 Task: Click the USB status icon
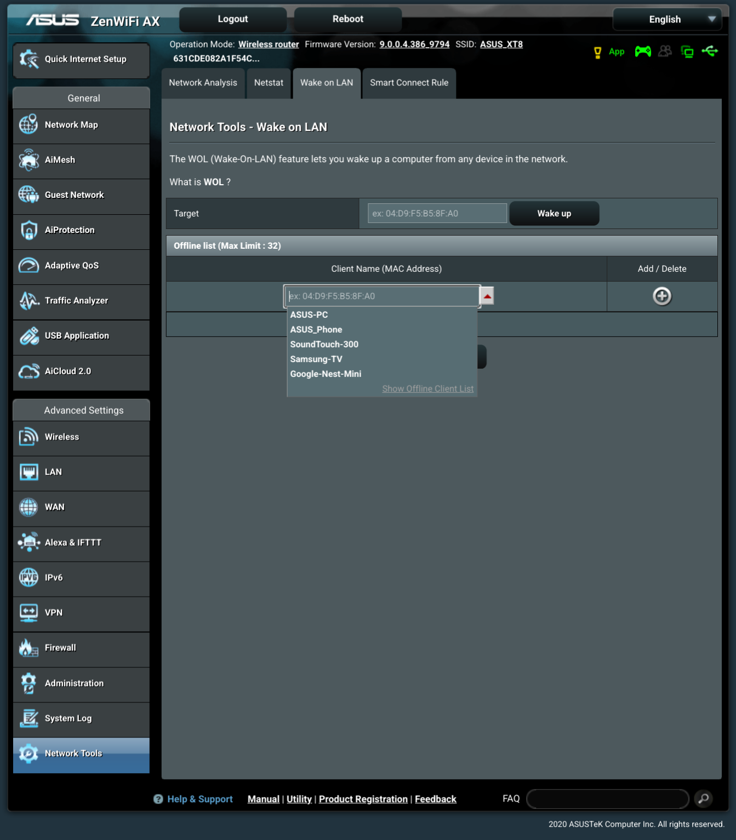coord(710,51)
